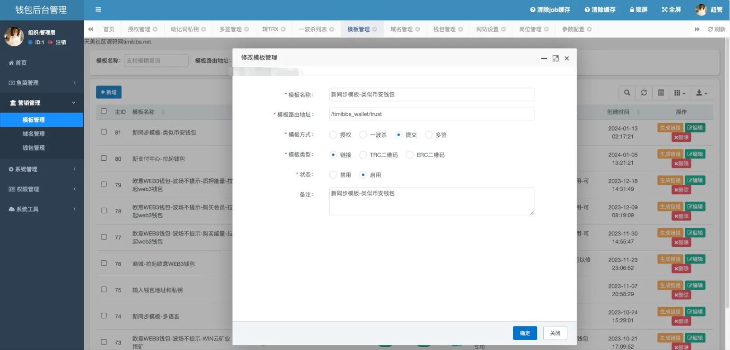Expand the 系统管理 sidebar menu
Image resolution: width=730 pixels, height=350 pixels.
coord(42,169)
